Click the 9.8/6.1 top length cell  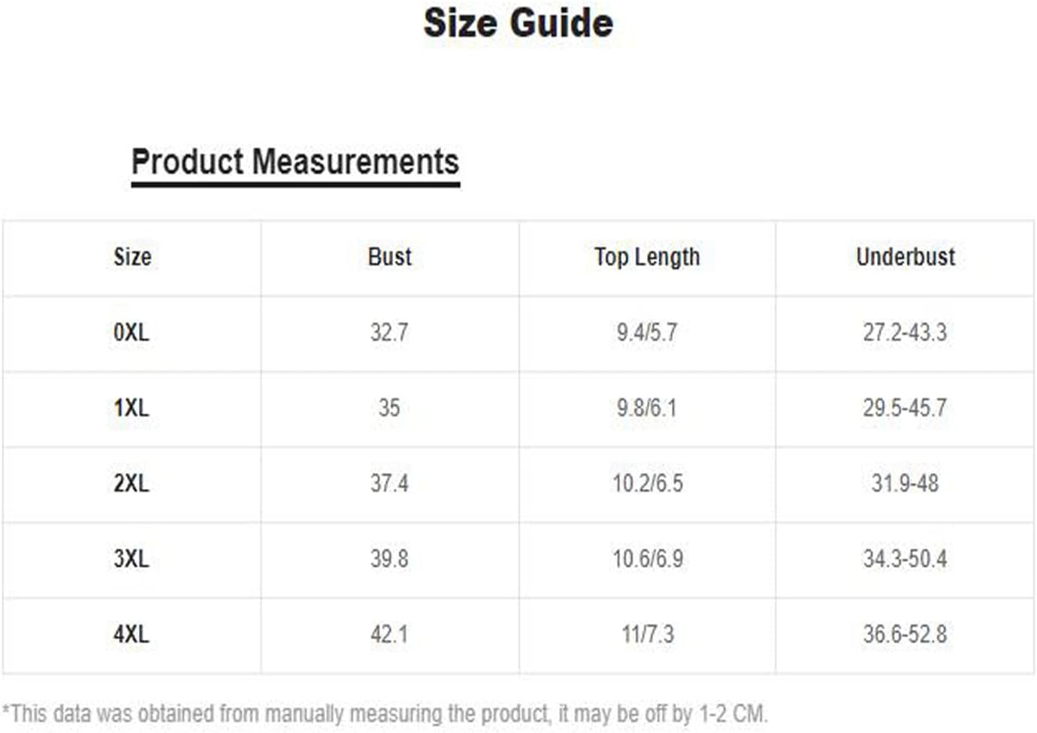coord(647,408)
